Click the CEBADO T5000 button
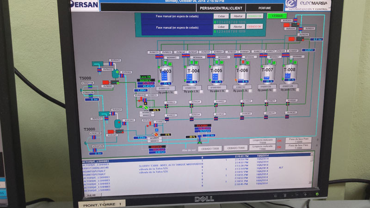 [236, 148]
